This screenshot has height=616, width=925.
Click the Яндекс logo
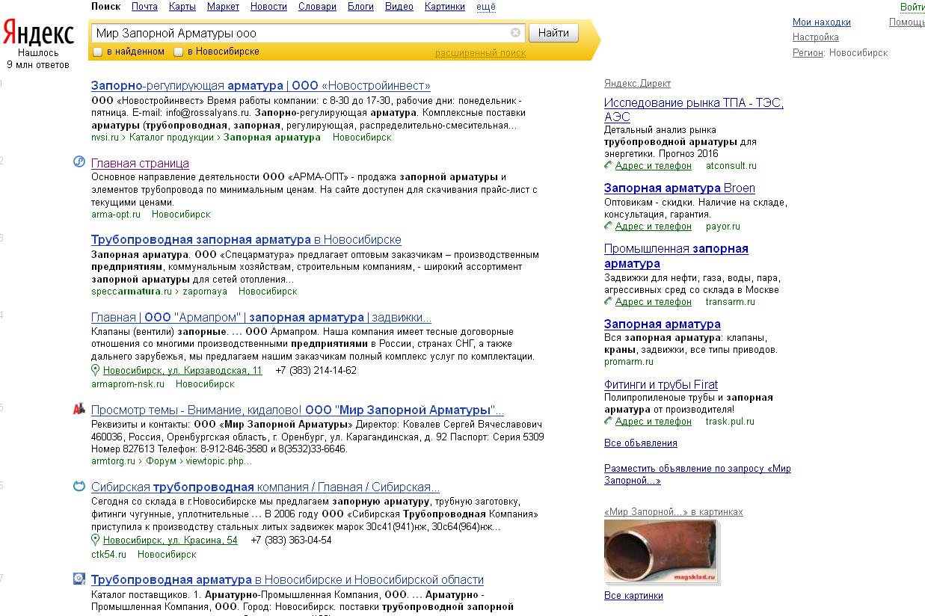coord(37,34)
